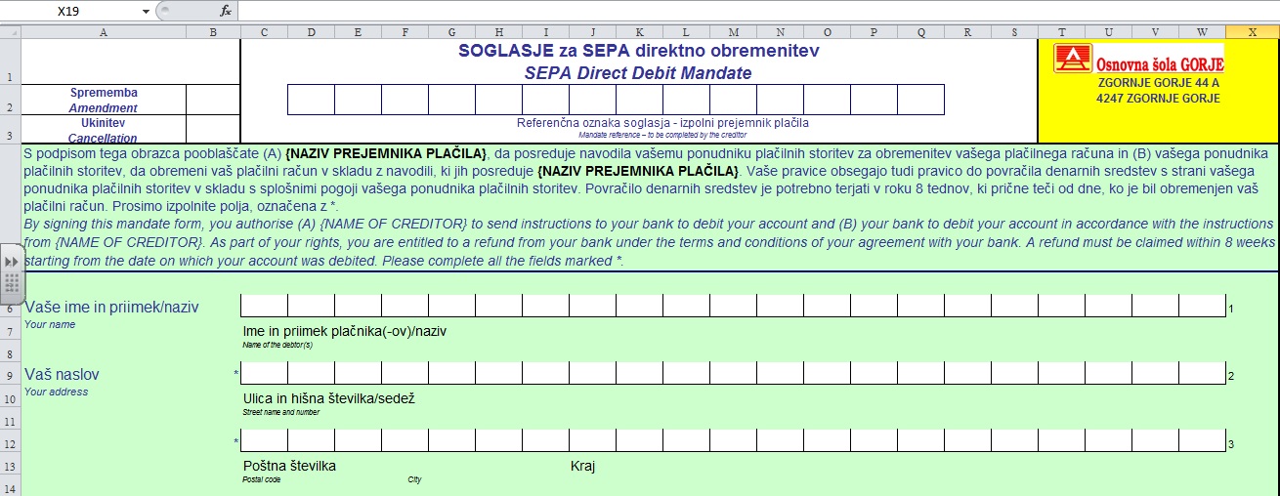Open the Name Box dropdown arrow
Viewport: 1280px width, 496px height.
point(146,11)
